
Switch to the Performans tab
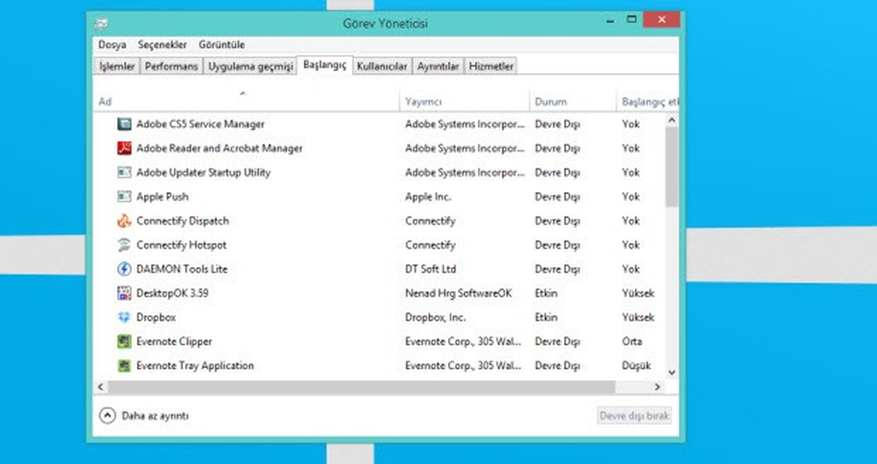pyautogui.click(x=171, y=66)
